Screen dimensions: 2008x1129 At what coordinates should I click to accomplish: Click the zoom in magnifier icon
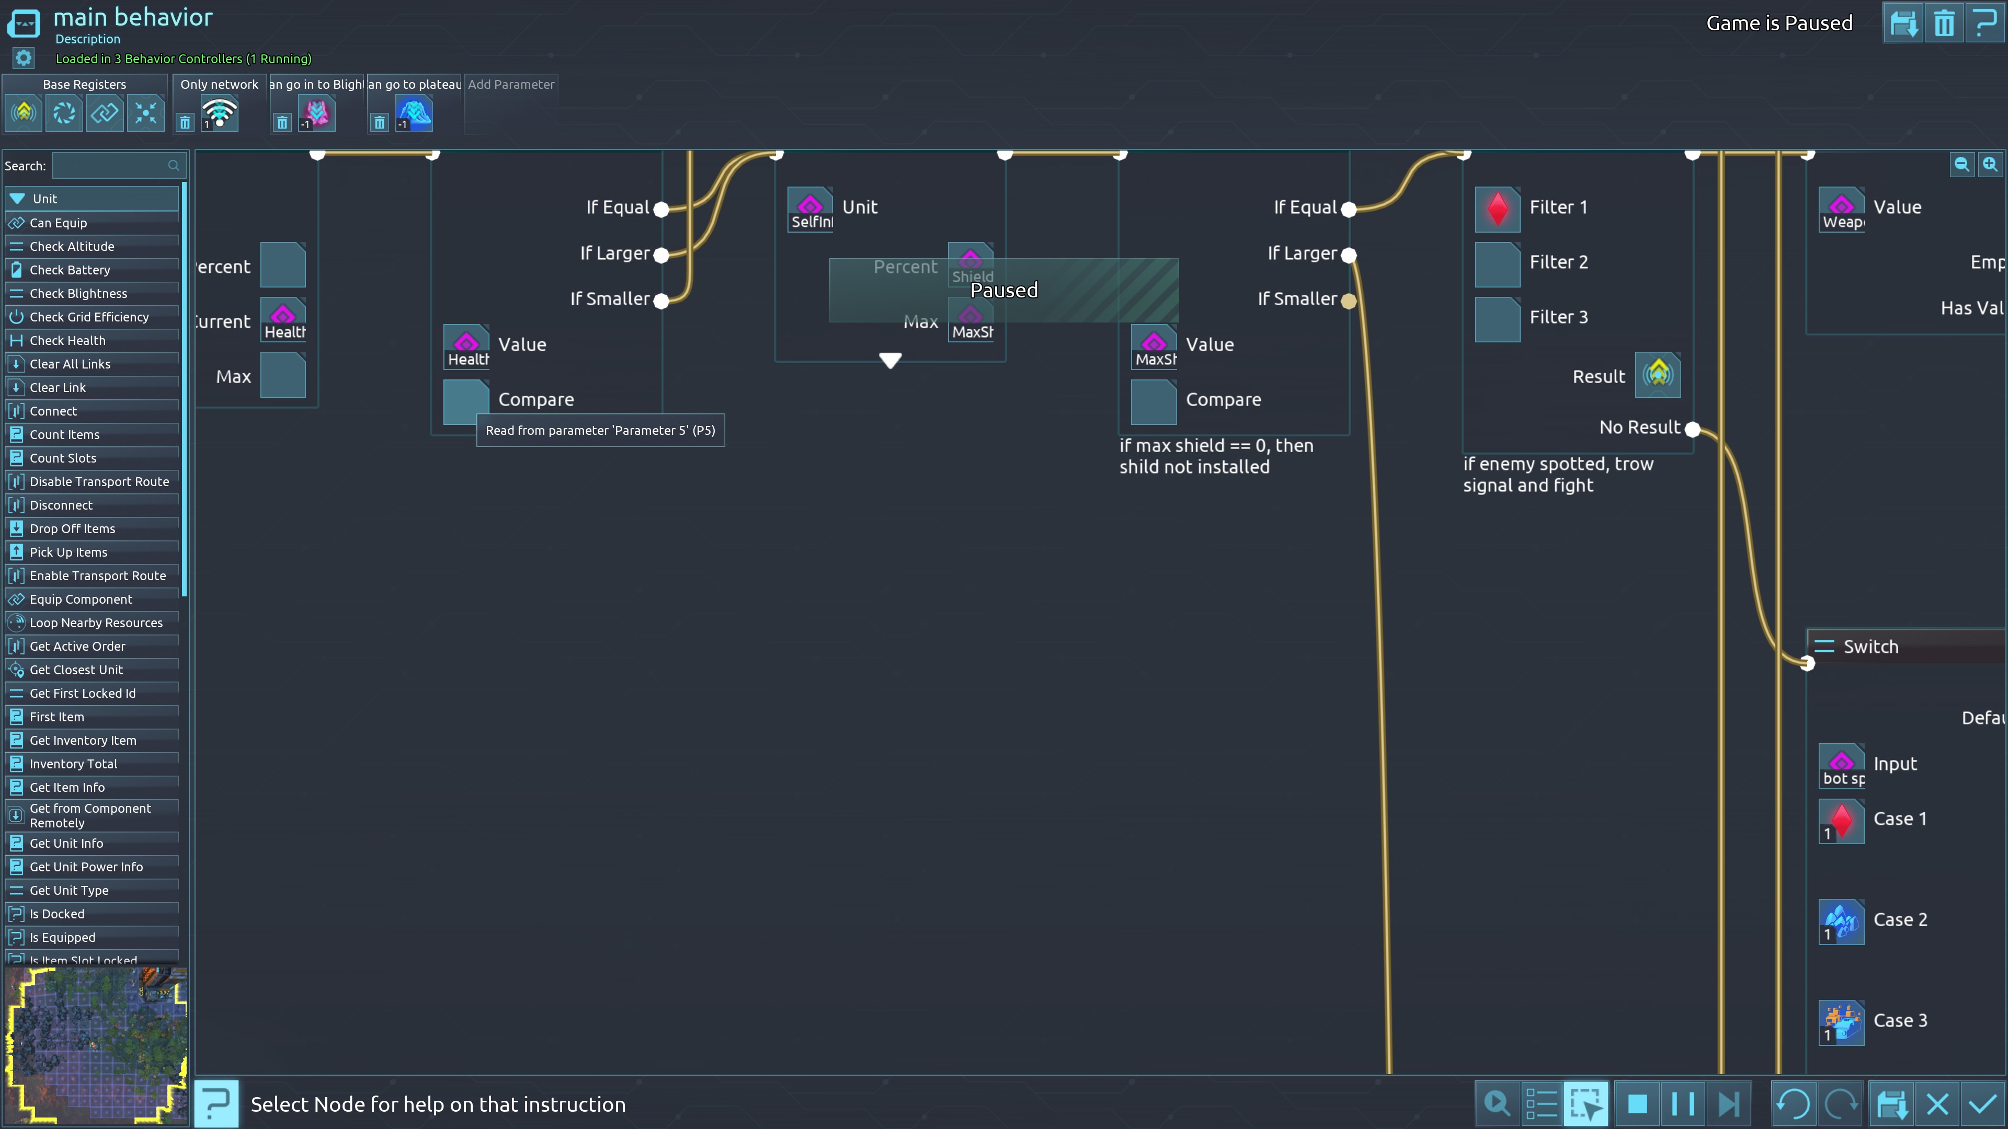pyautogui.click(x=1990, y=165)
